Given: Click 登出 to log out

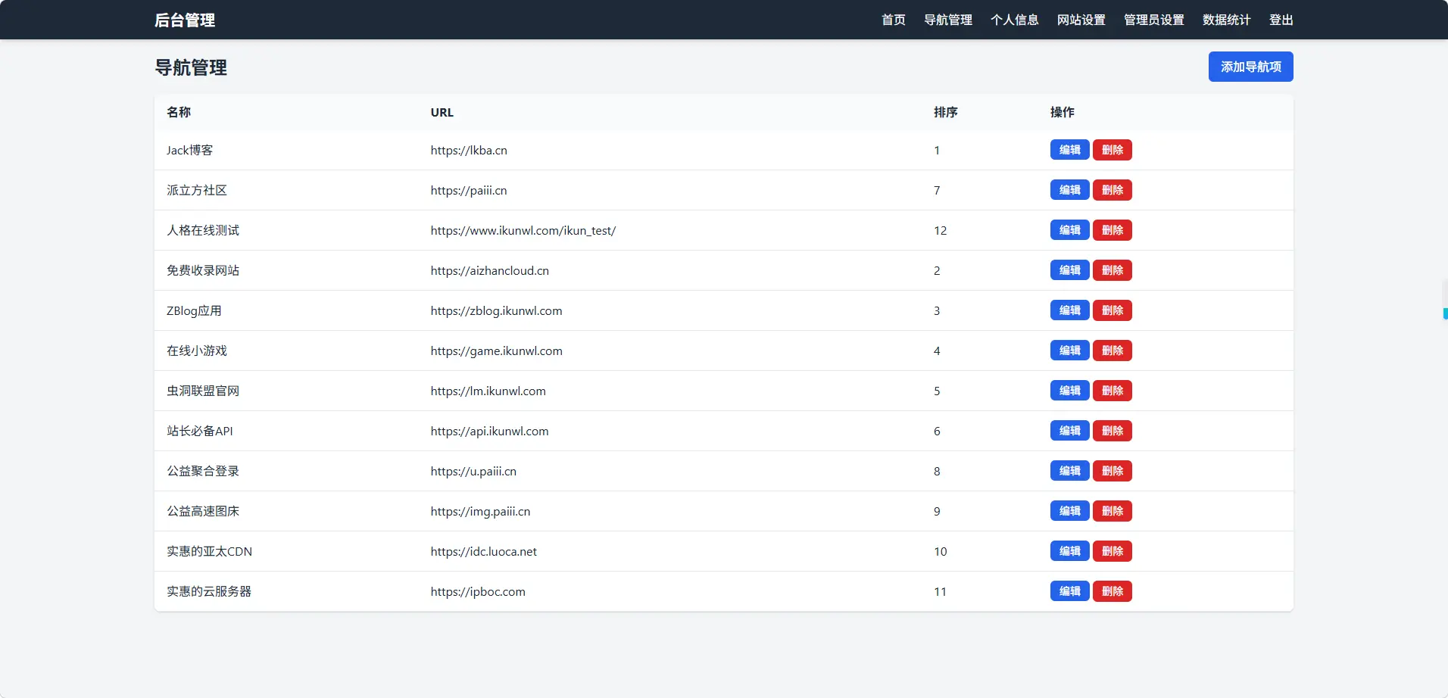Looking at the screenshot, I should (x=1281, y=20).
